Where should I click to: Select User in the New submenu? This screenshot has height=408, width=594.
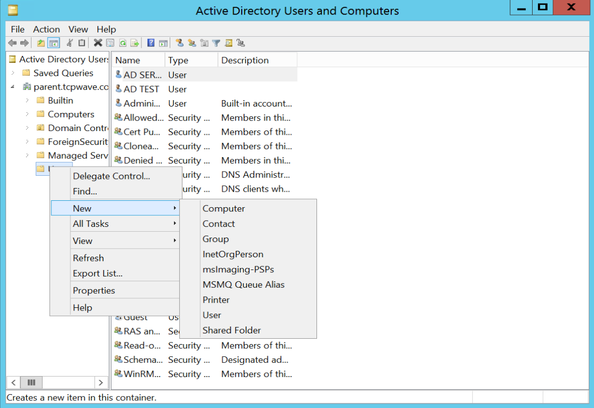pyautogui.click(x=248, y=315)
